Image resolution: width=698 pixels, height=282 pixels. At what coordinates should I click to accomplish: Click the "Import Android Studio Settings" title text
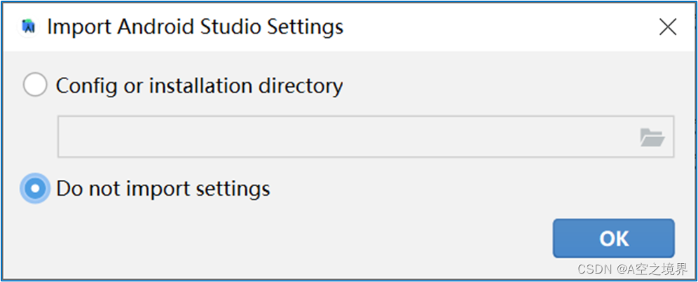coord(195,27)
